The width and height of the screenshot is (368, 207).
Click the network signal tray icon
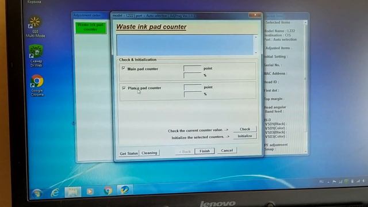pyautogui.click(x=358, y=181)
